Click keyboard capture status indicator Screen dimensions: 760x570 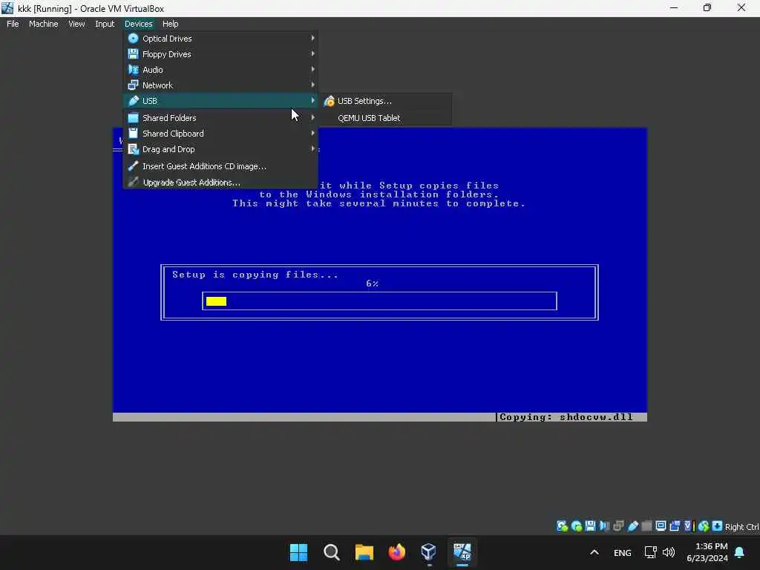[x=718, y=526]
